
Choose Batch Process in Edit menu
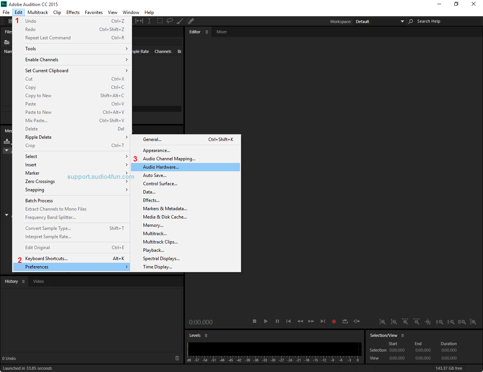72,201
